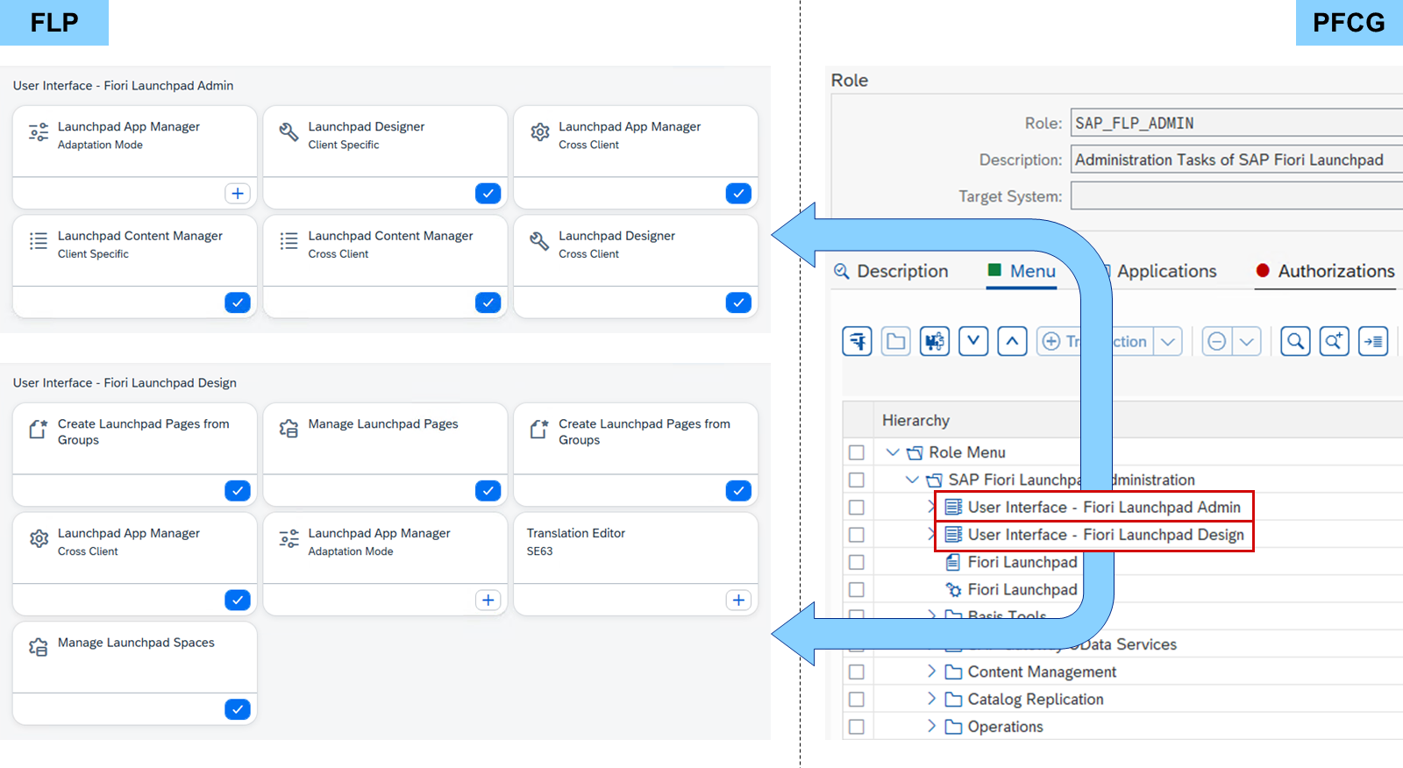Switch to the Authorizations tab
1403x768 pixels.
[1325, 271]
